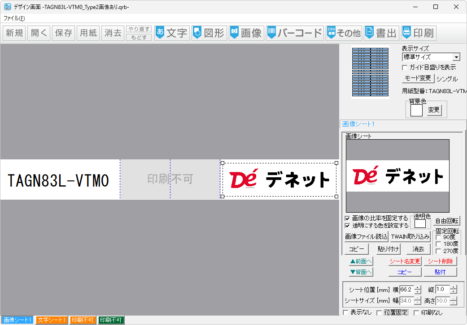467x325 pixels.
Task: Open the ファイル(F) menu
Action: (14, 18)
